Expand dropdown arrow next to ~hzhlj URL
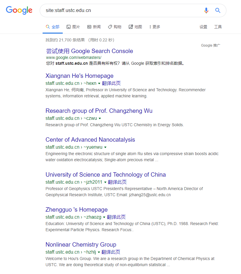This screenshot has height=274, width=241. pos(99,252)
